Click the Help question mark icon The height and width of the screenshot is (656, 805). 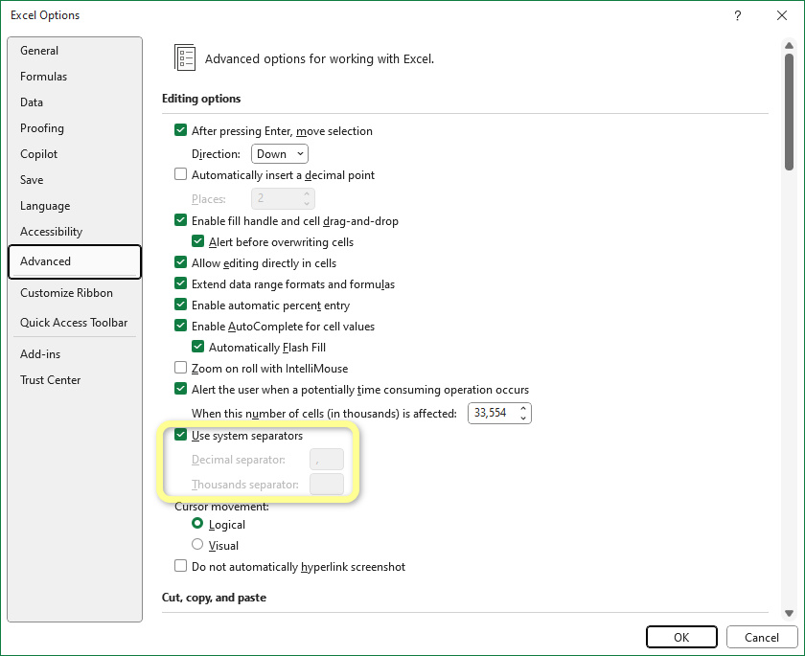click(x=737, y=15)
